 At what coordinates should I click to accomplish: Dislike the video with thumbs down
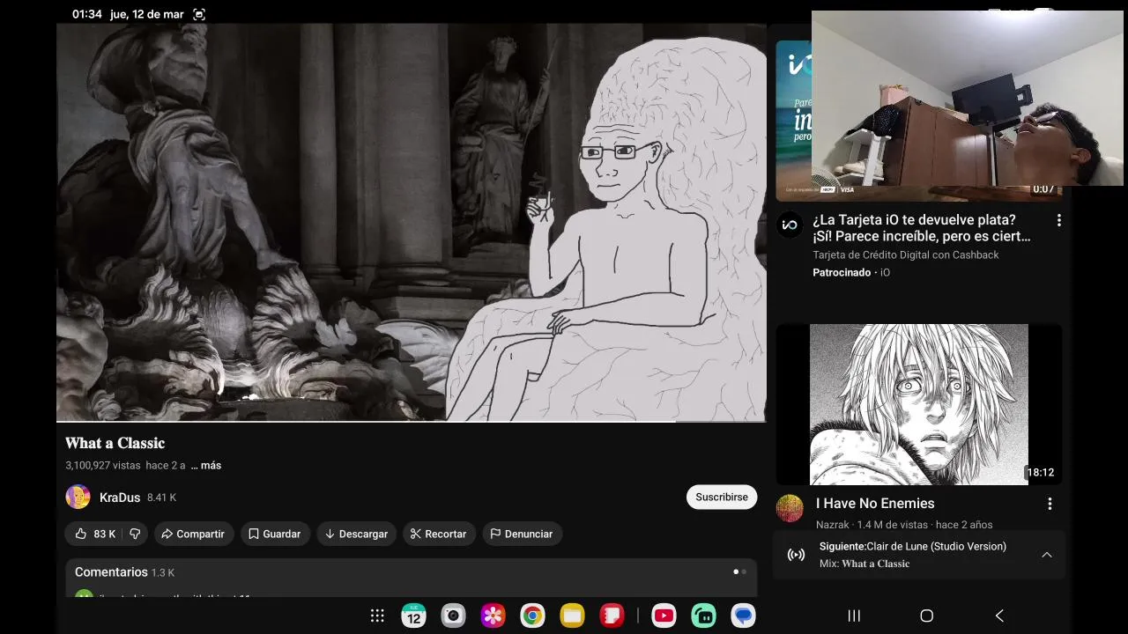135,534
